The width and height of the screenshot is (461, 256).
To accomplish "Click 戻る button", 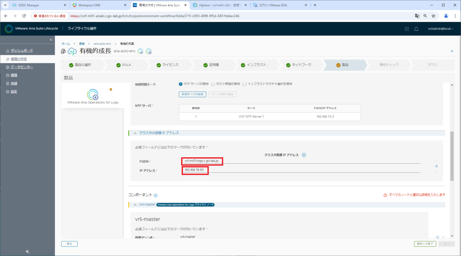I will (x=69, y=244).
